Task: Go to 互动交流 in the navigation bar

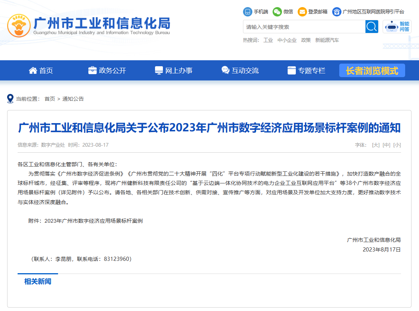Action: (x=240, y=70)
